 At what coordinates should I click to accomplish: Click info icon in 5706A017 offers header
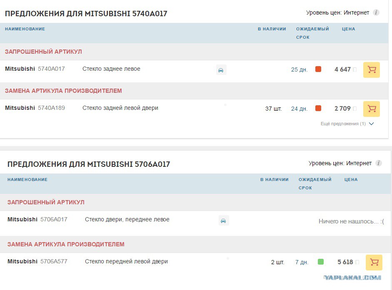pos(379,163)
